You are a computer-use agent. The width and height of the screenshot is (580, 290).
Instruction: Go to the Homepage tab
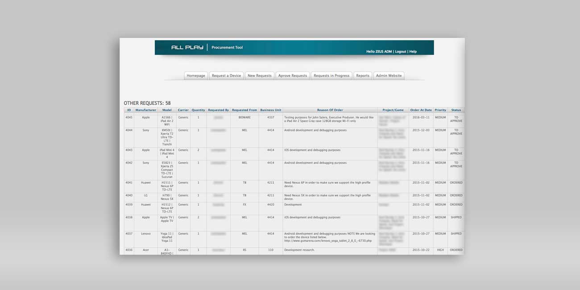click(x=196, y=76)
